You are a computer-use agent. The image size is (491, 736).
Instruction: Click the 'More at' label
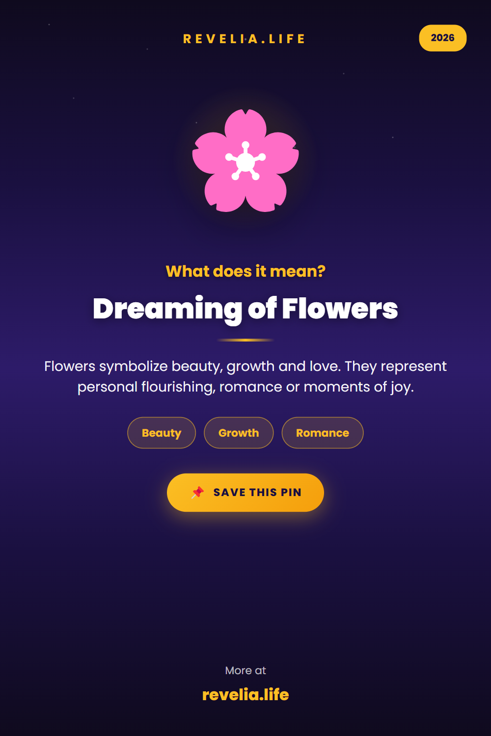(x=245, y=671)
